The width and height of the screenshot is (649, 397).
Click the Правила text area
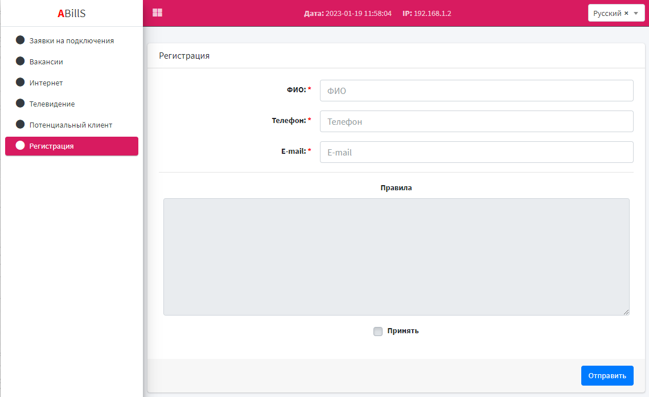pos(396,256)
